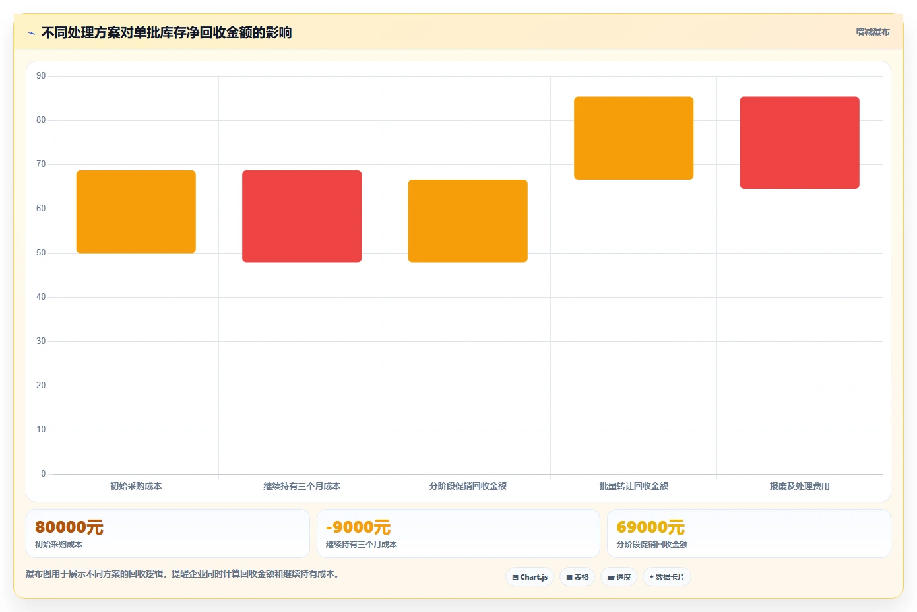
Task: Click the y-axis value 90
Action: [x=41, y=76]
